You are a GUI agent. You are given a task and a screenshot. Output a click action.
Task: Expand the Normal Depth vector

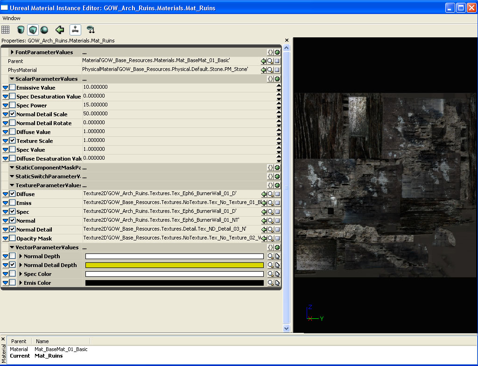21,256
